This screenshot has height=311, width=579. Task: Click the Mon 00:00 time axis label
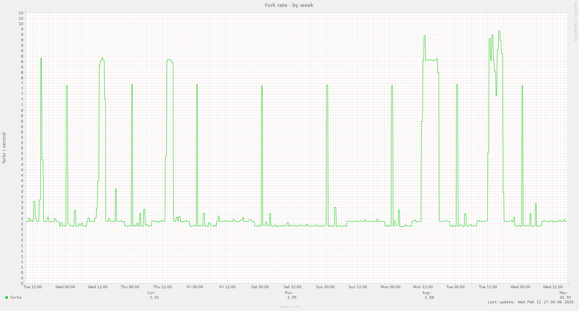(x=390, y=287)
